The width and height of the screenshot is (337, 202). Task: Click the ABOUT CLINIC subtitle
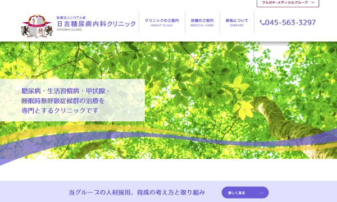(162, 25)
